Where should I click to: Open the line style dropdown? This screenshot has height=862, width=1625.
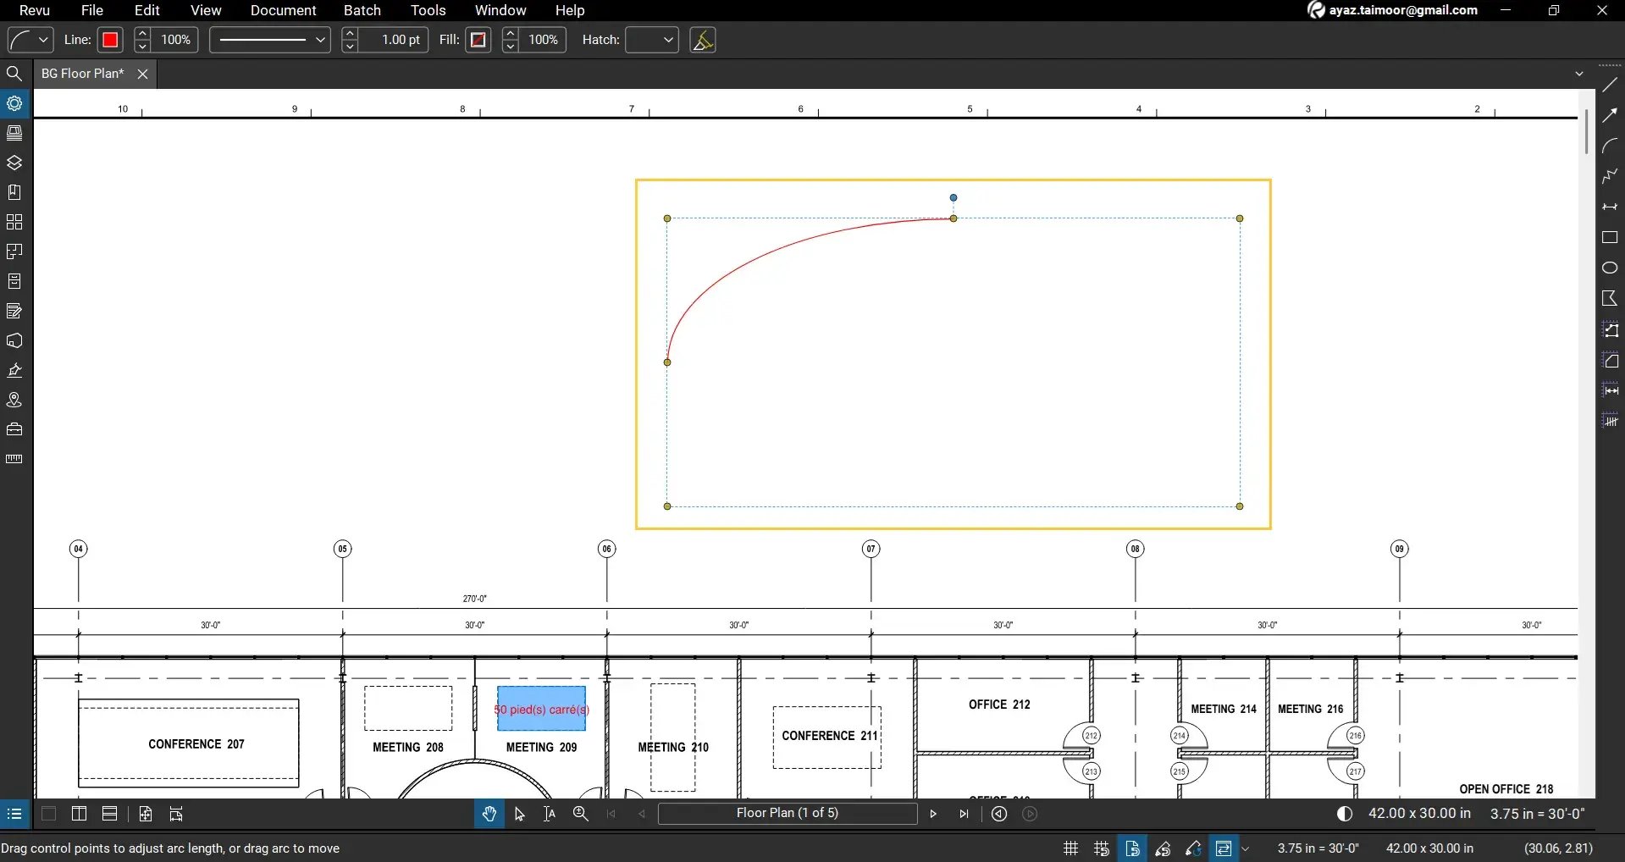point(268,40)
